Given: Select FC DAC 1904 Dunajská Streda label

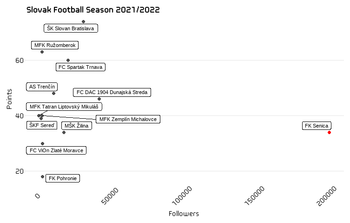Looking at the screenshot, I should [112, 92].
